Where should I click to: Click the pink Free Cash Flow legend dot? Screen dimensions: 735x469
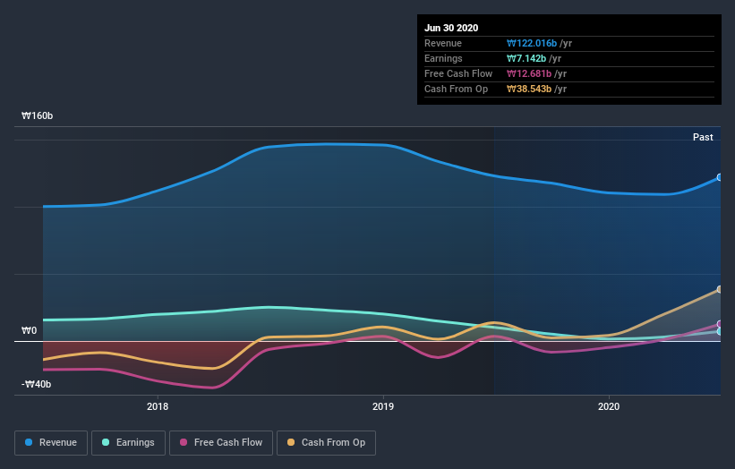(184, 442)
